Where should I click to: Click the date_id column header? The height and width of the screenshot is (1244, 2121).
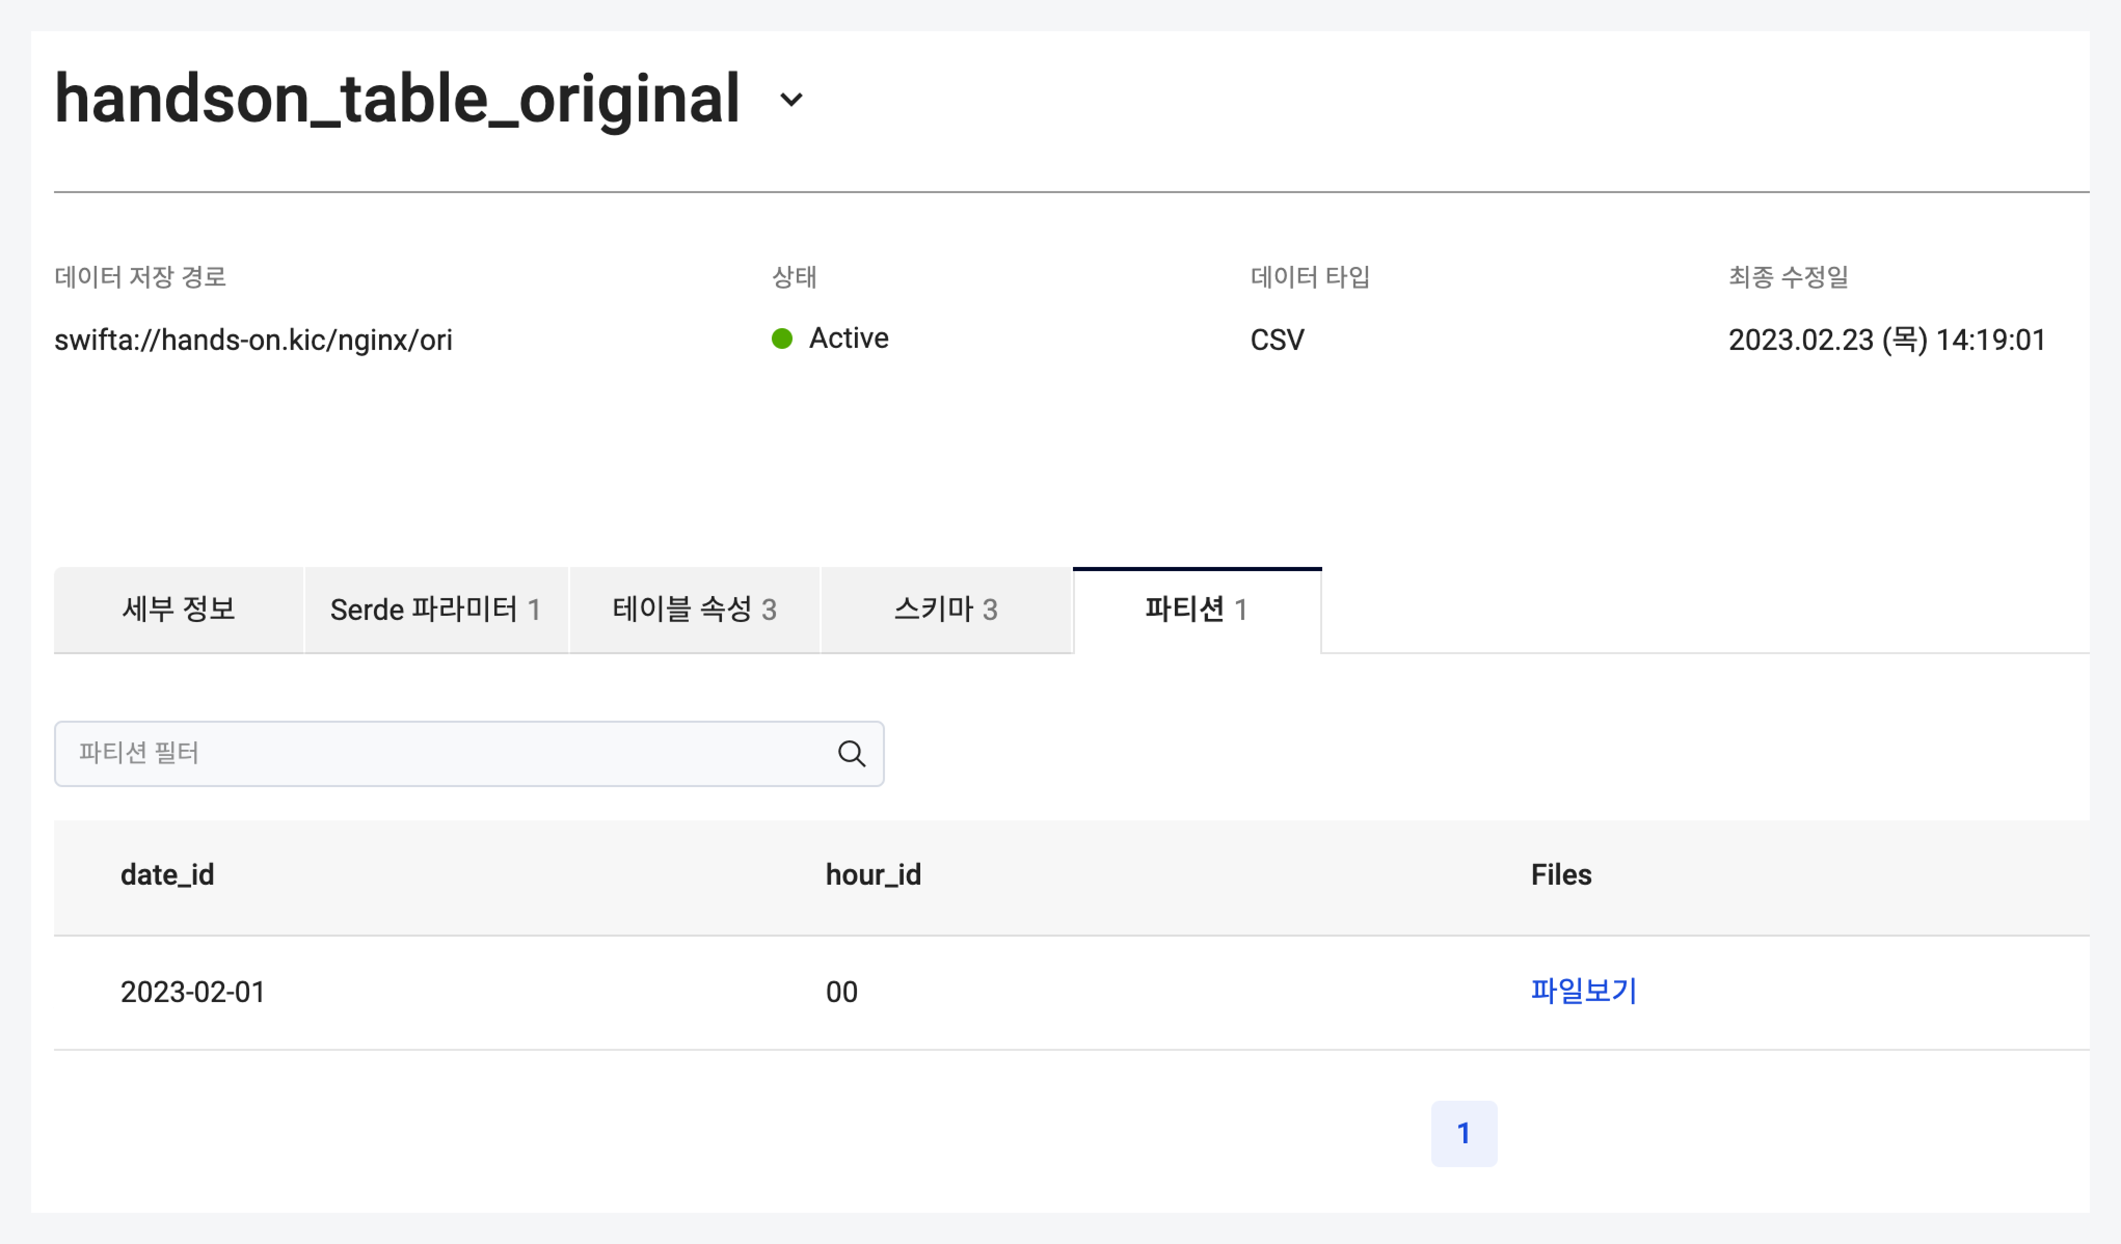point(168,875)
